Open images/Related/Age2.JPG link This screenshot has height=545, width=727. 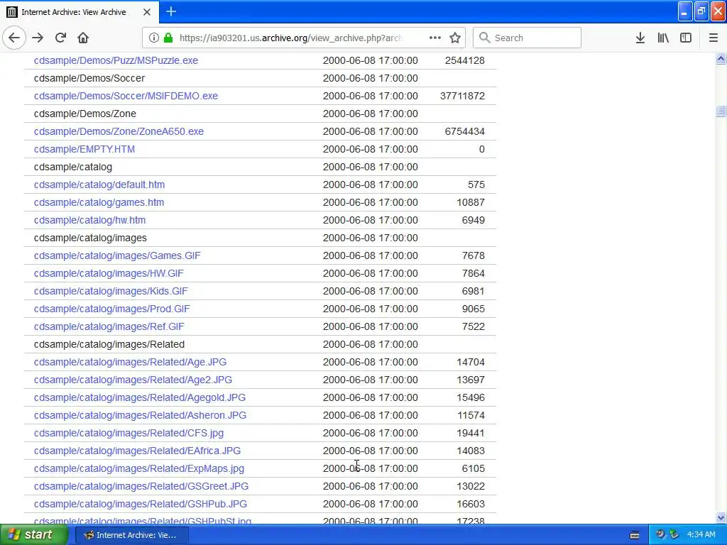point(133,380)
